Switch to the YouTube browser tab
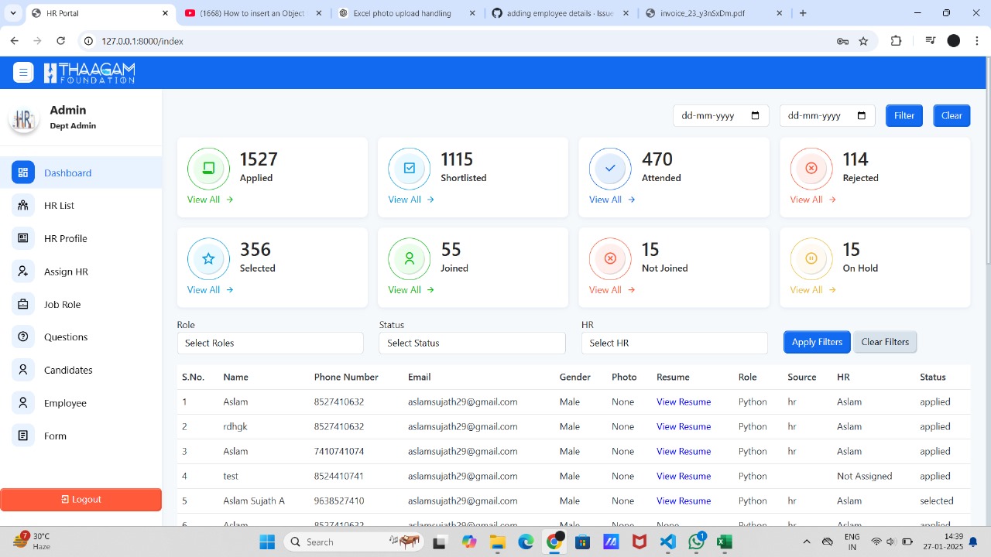This screenshot has height=557, width=991. pos(253,13)
